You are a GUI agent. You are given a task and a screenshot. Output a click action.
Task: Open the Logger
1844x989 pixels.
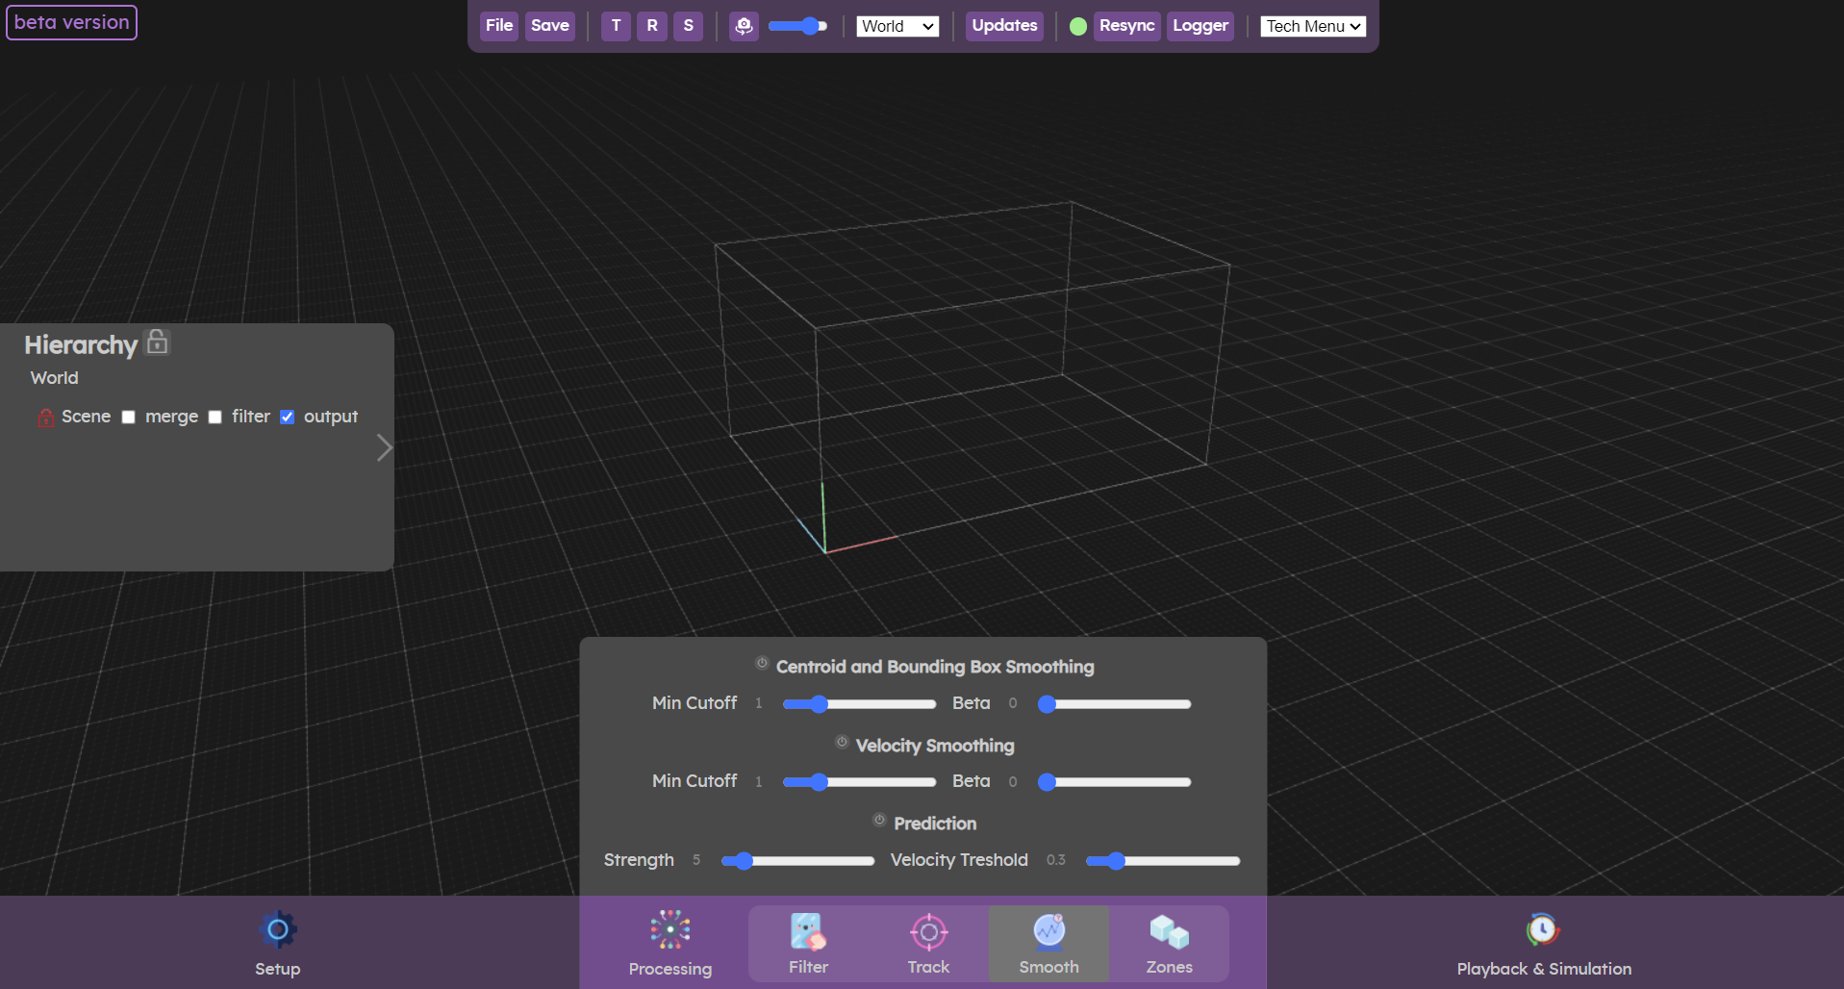pyautogui.click(x=1200, y=26)
